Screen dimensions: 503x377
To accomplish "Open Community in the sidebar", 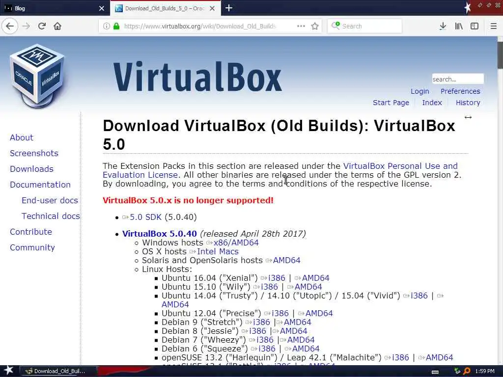I will [x=32, y=247].
